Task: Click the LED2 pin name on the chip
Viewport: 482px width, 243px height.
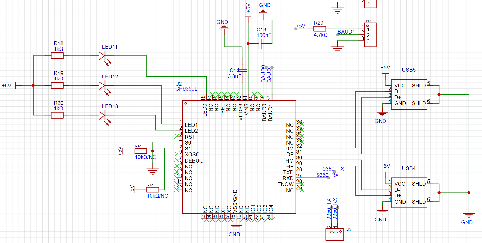Action: [x=191, y=131]
